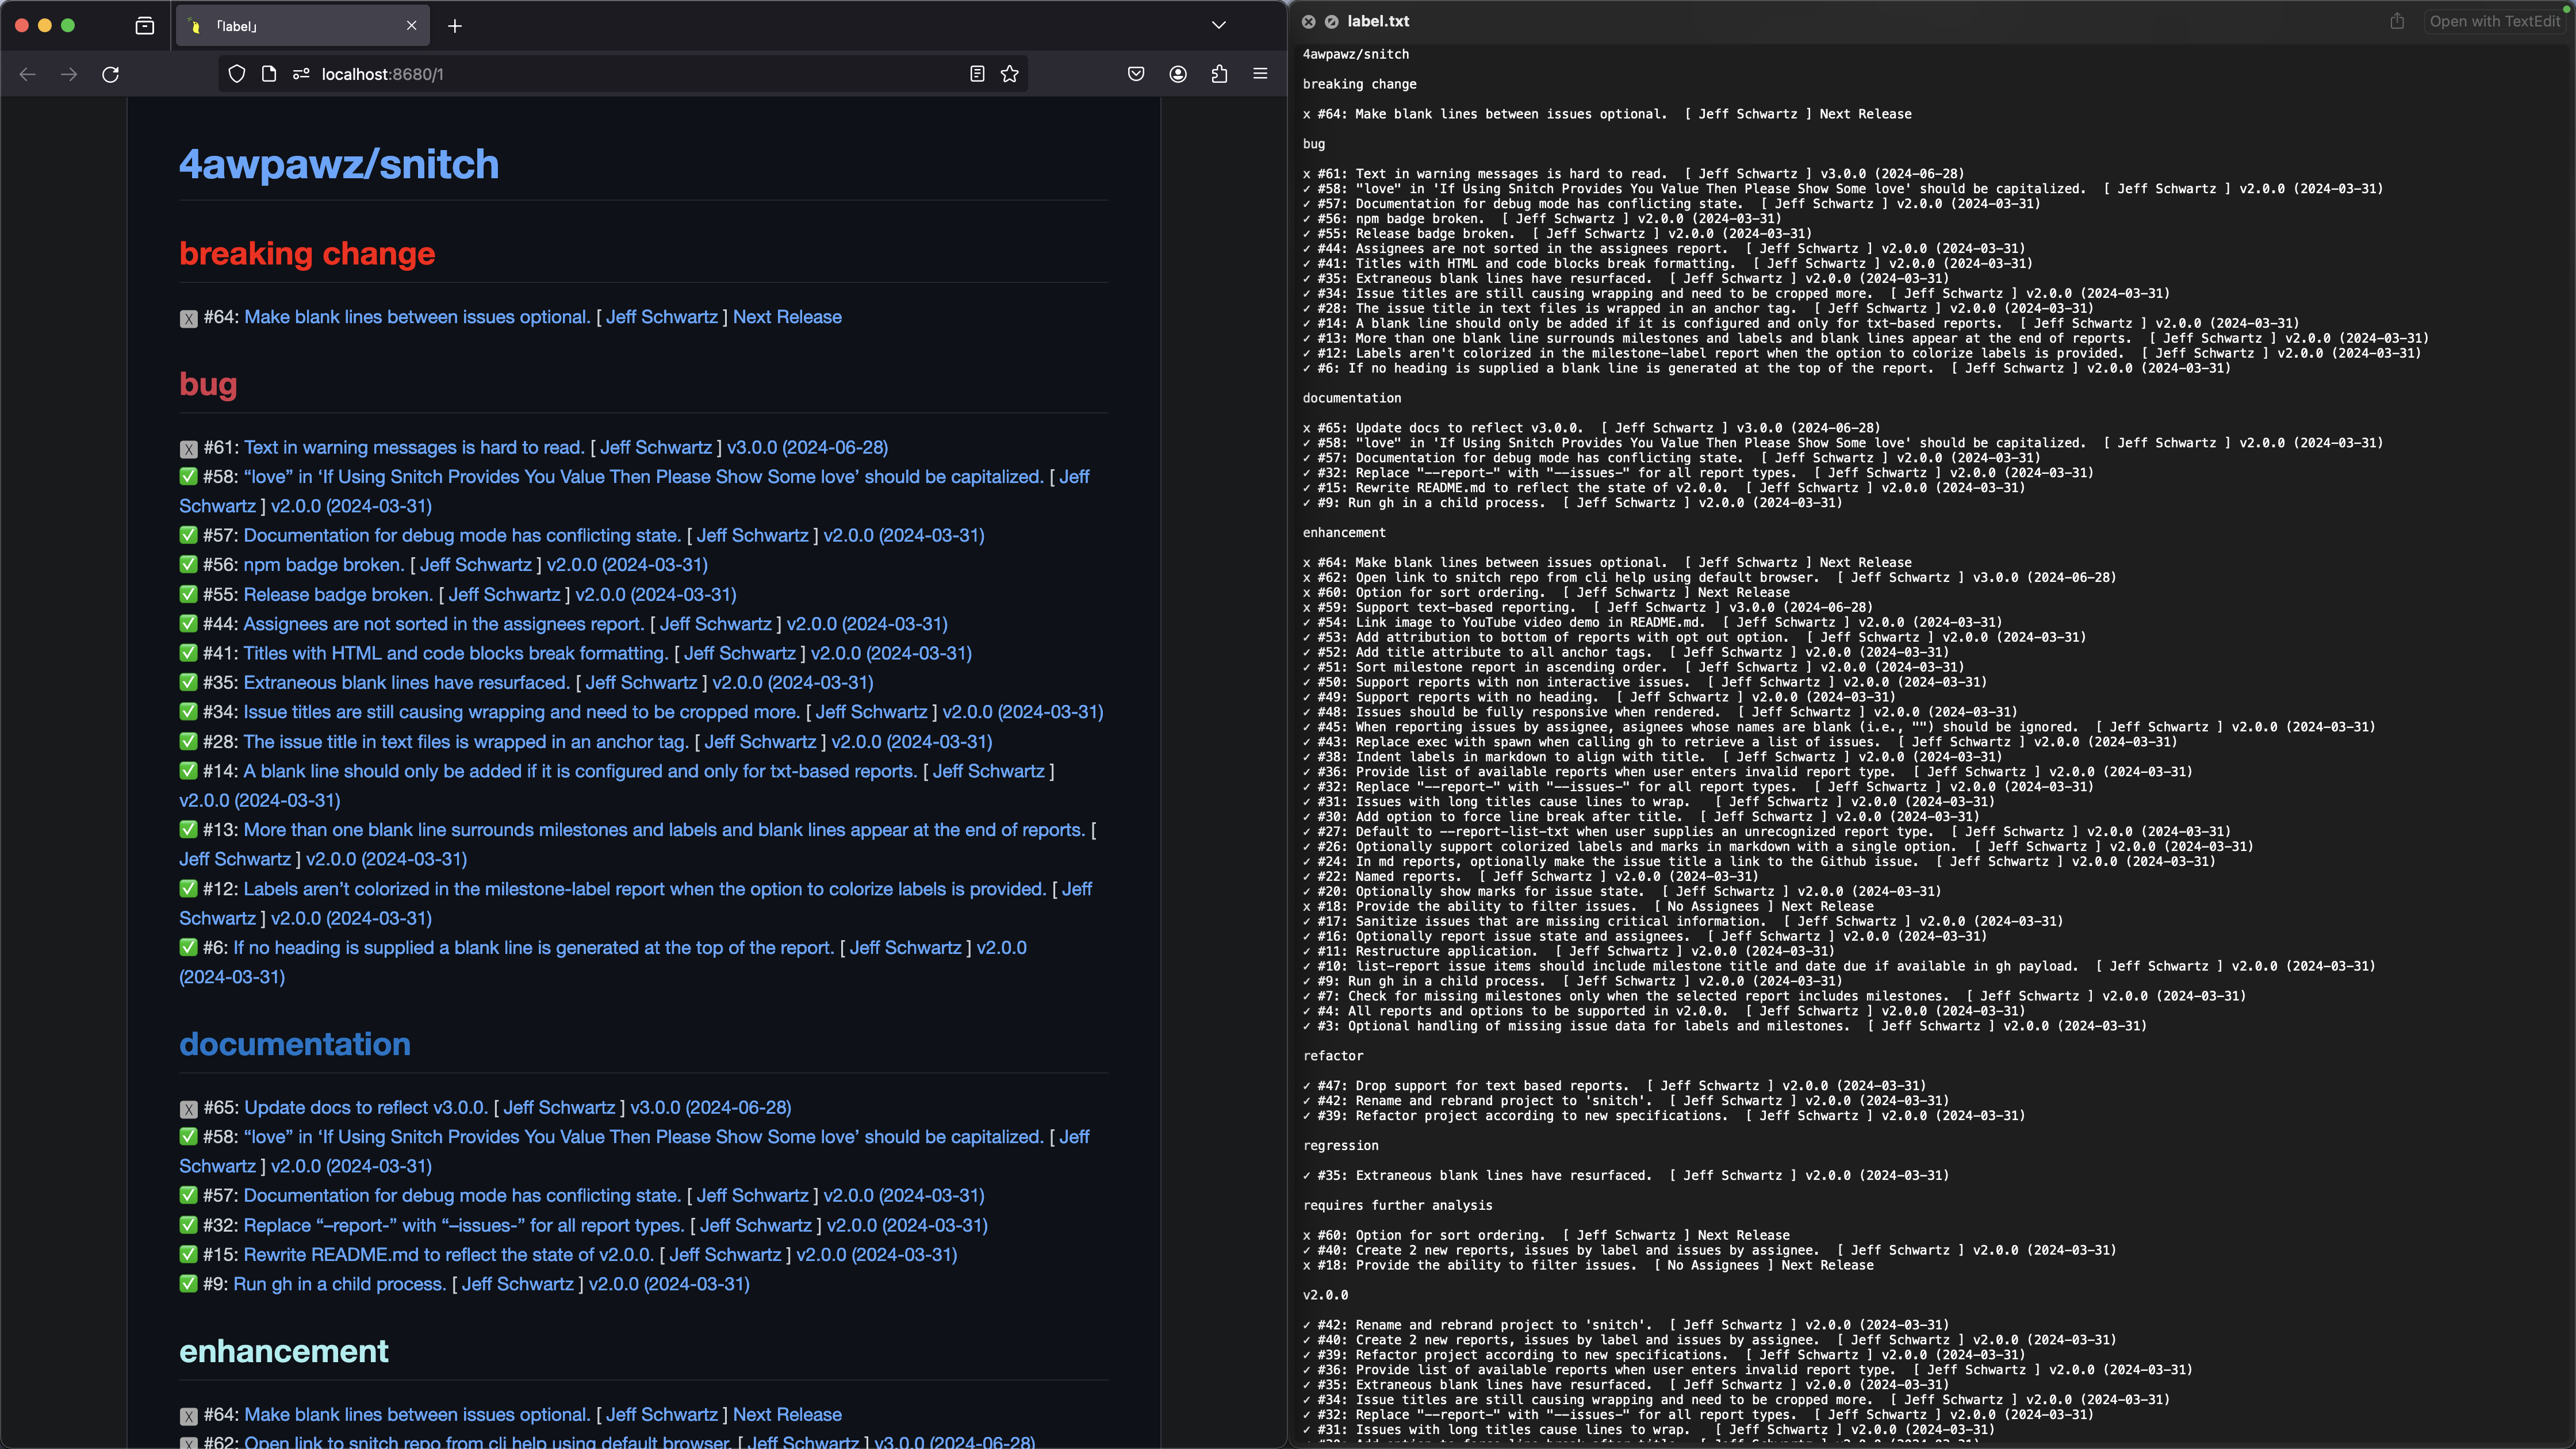Click the share icon in label.txt preview
This screenshot has height=1449, width=2576.
coord(2397,21)
